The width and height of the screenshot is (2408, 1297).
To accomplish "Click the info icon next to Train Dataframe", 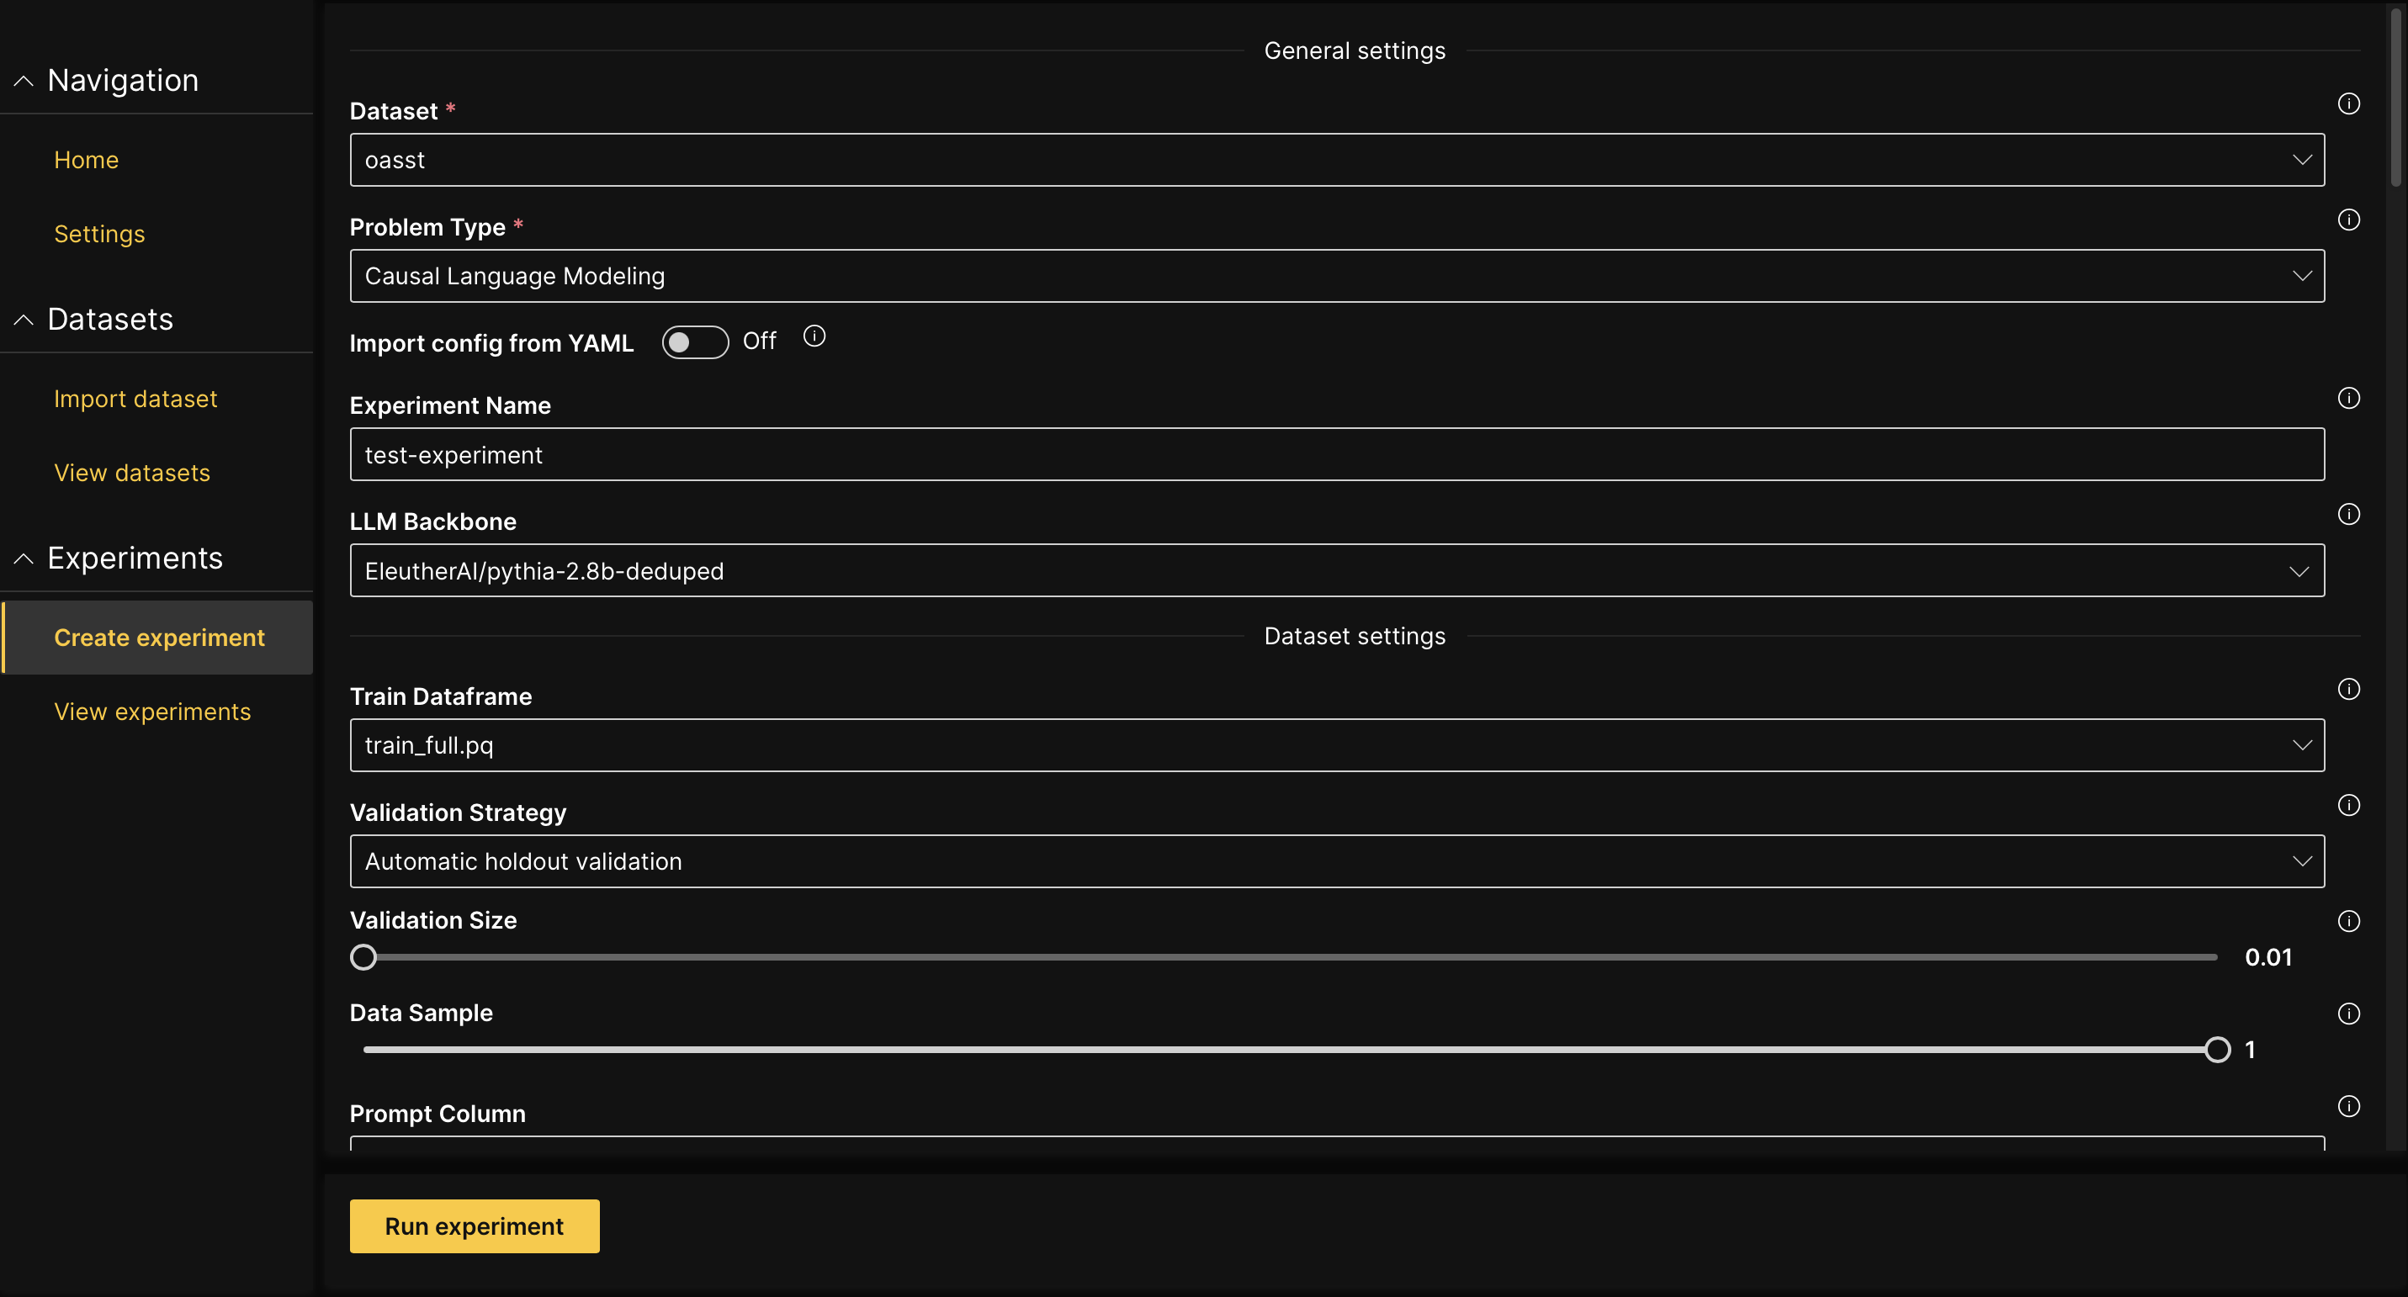I will 2348,689.
